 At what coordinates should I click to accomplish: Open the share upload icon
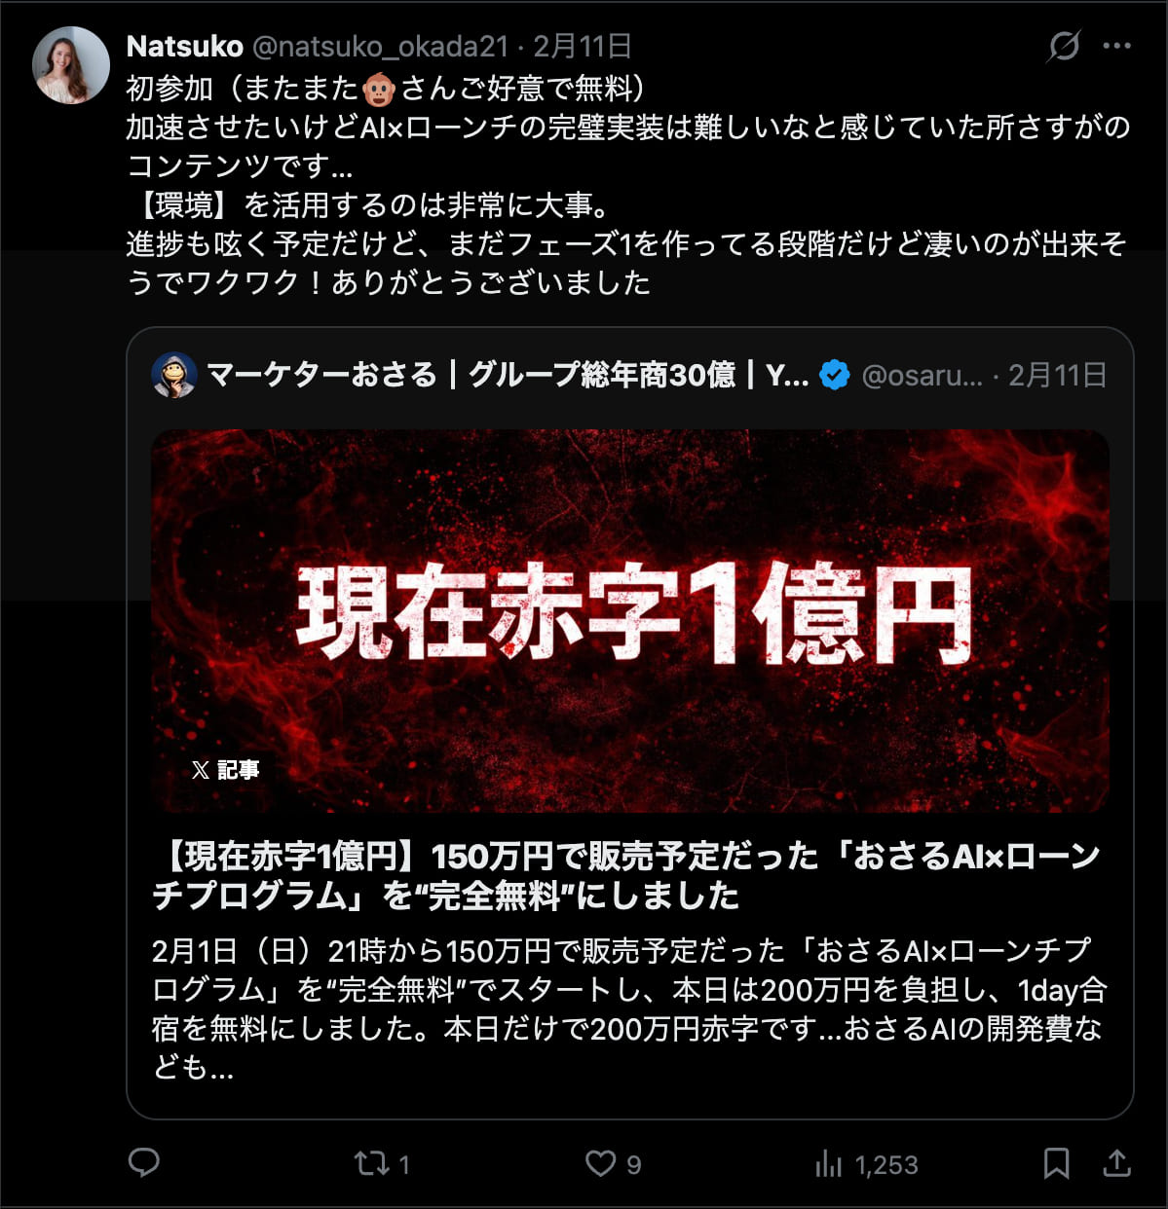[x=1117, y=1162]
